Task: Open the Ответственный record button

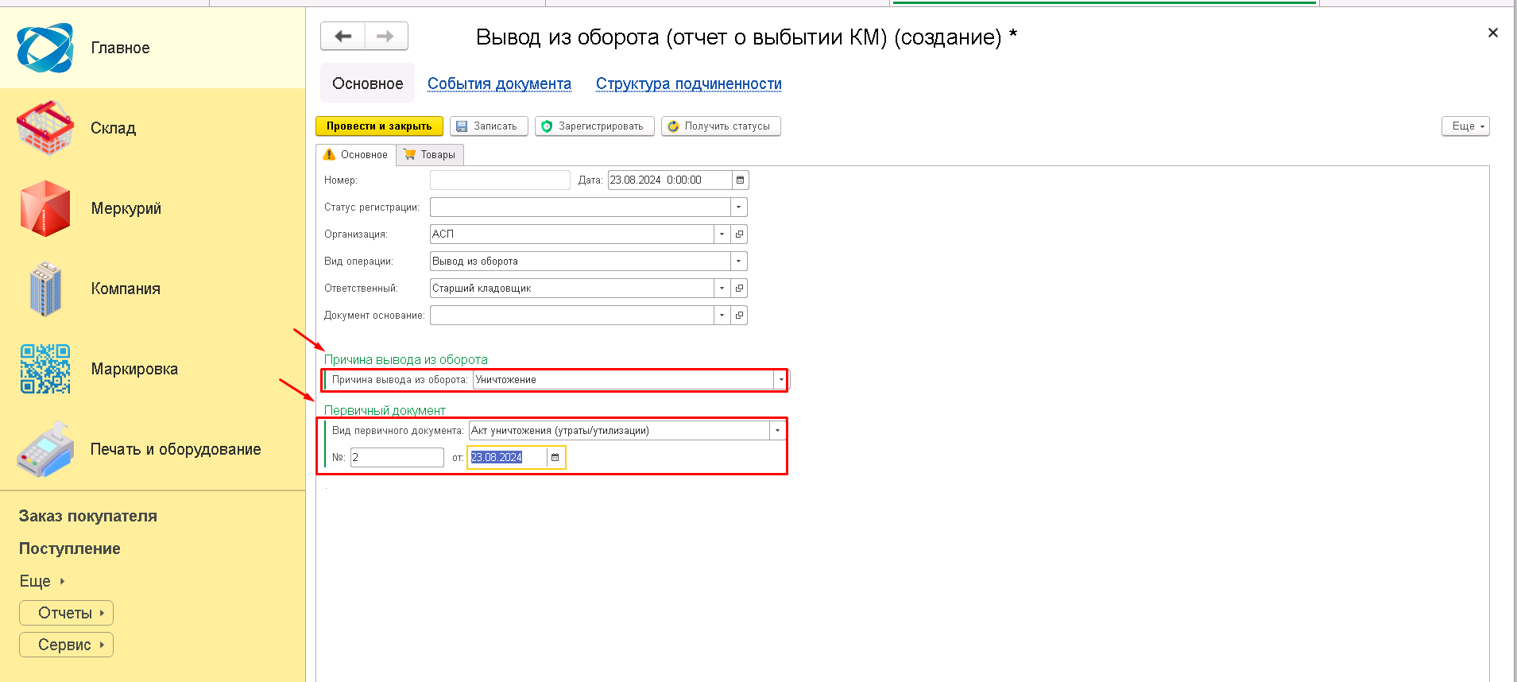Action: click(x=739, y=289)
